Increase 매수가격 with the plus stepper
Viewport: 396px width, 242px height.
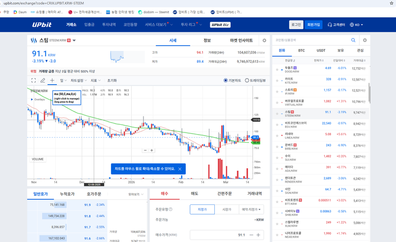tap(258, 235)
